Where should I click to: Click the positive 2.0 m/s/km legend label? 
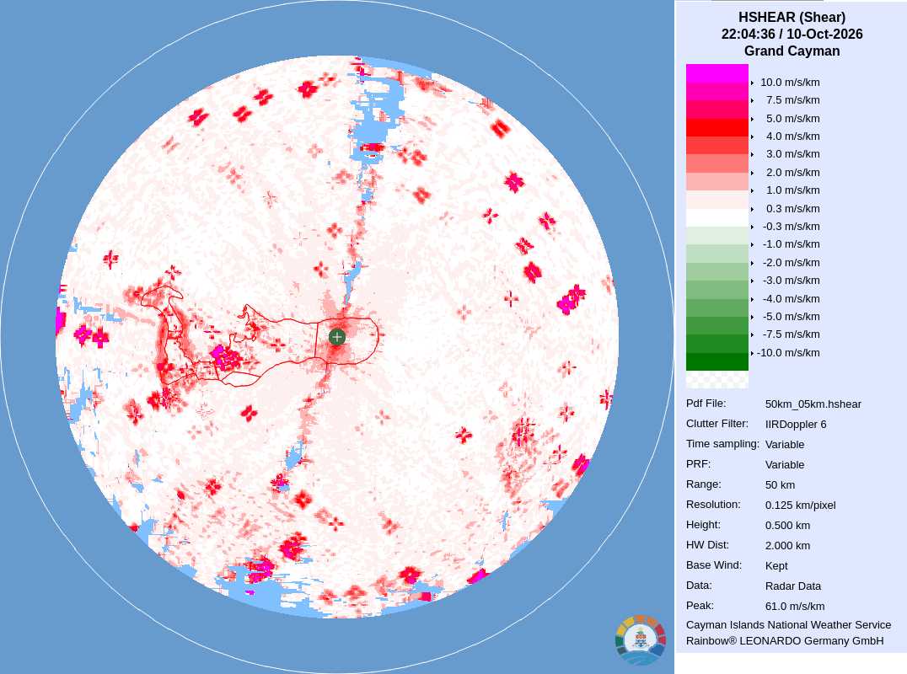792,172
